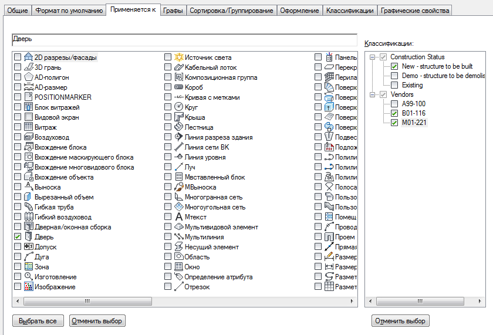Screen dimensions: 493x335
Task: Click the Линия разреза здания icon
Action: click(x=179, y=137)
